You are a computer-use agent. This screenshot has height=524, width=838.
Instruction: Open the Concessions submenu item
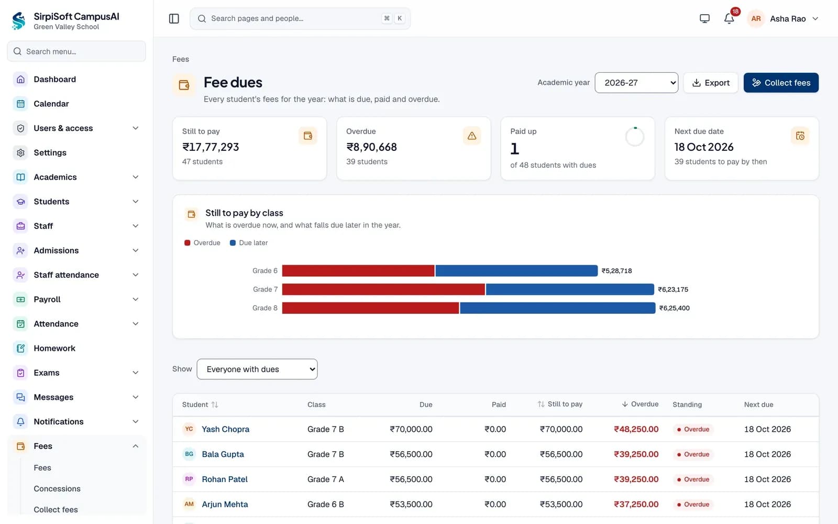pyautogui.click(x=57, y=488)
